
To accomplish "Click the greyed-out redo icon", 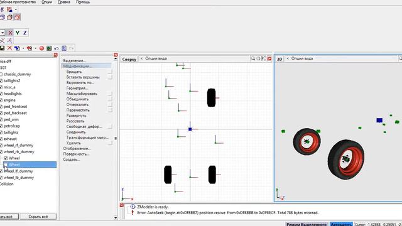I will click(71, 48).
